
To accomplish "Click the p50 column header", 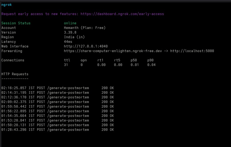I will (x=134, y=60).
